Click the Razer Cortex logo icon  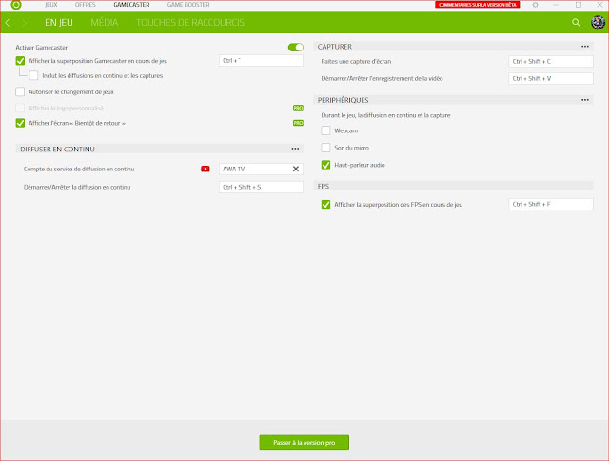coord(16,5)
